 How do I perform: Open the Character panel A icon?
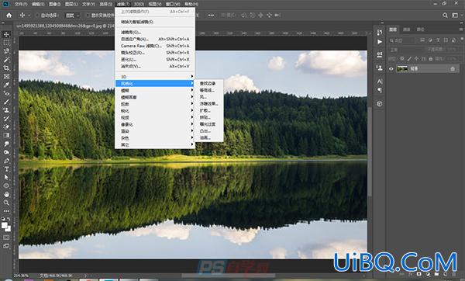tap(380, 81)
